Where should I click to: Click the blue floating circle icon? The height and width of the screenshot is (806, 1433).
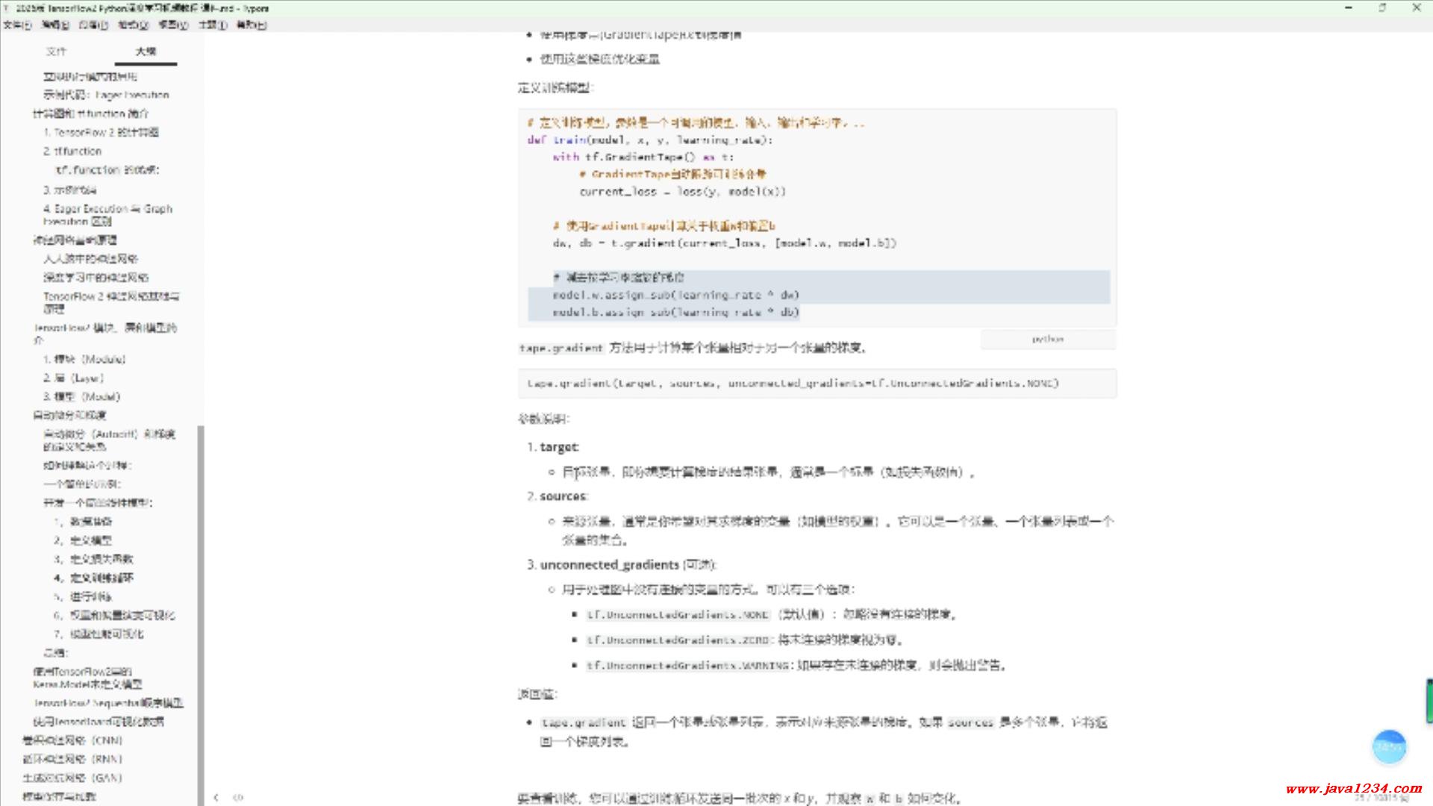1389,746
